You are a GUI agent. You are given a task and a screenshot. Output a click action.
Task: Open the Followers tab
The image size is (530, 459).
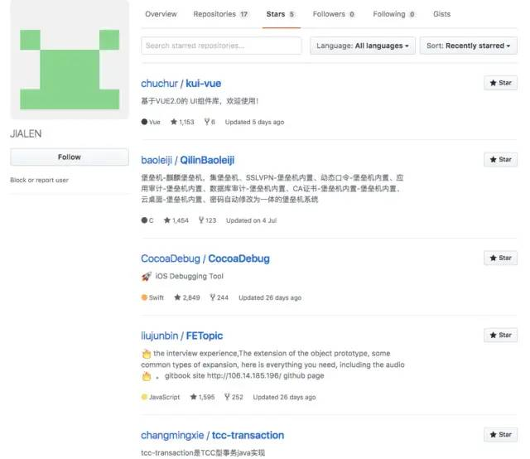click(x=334, y=14)
